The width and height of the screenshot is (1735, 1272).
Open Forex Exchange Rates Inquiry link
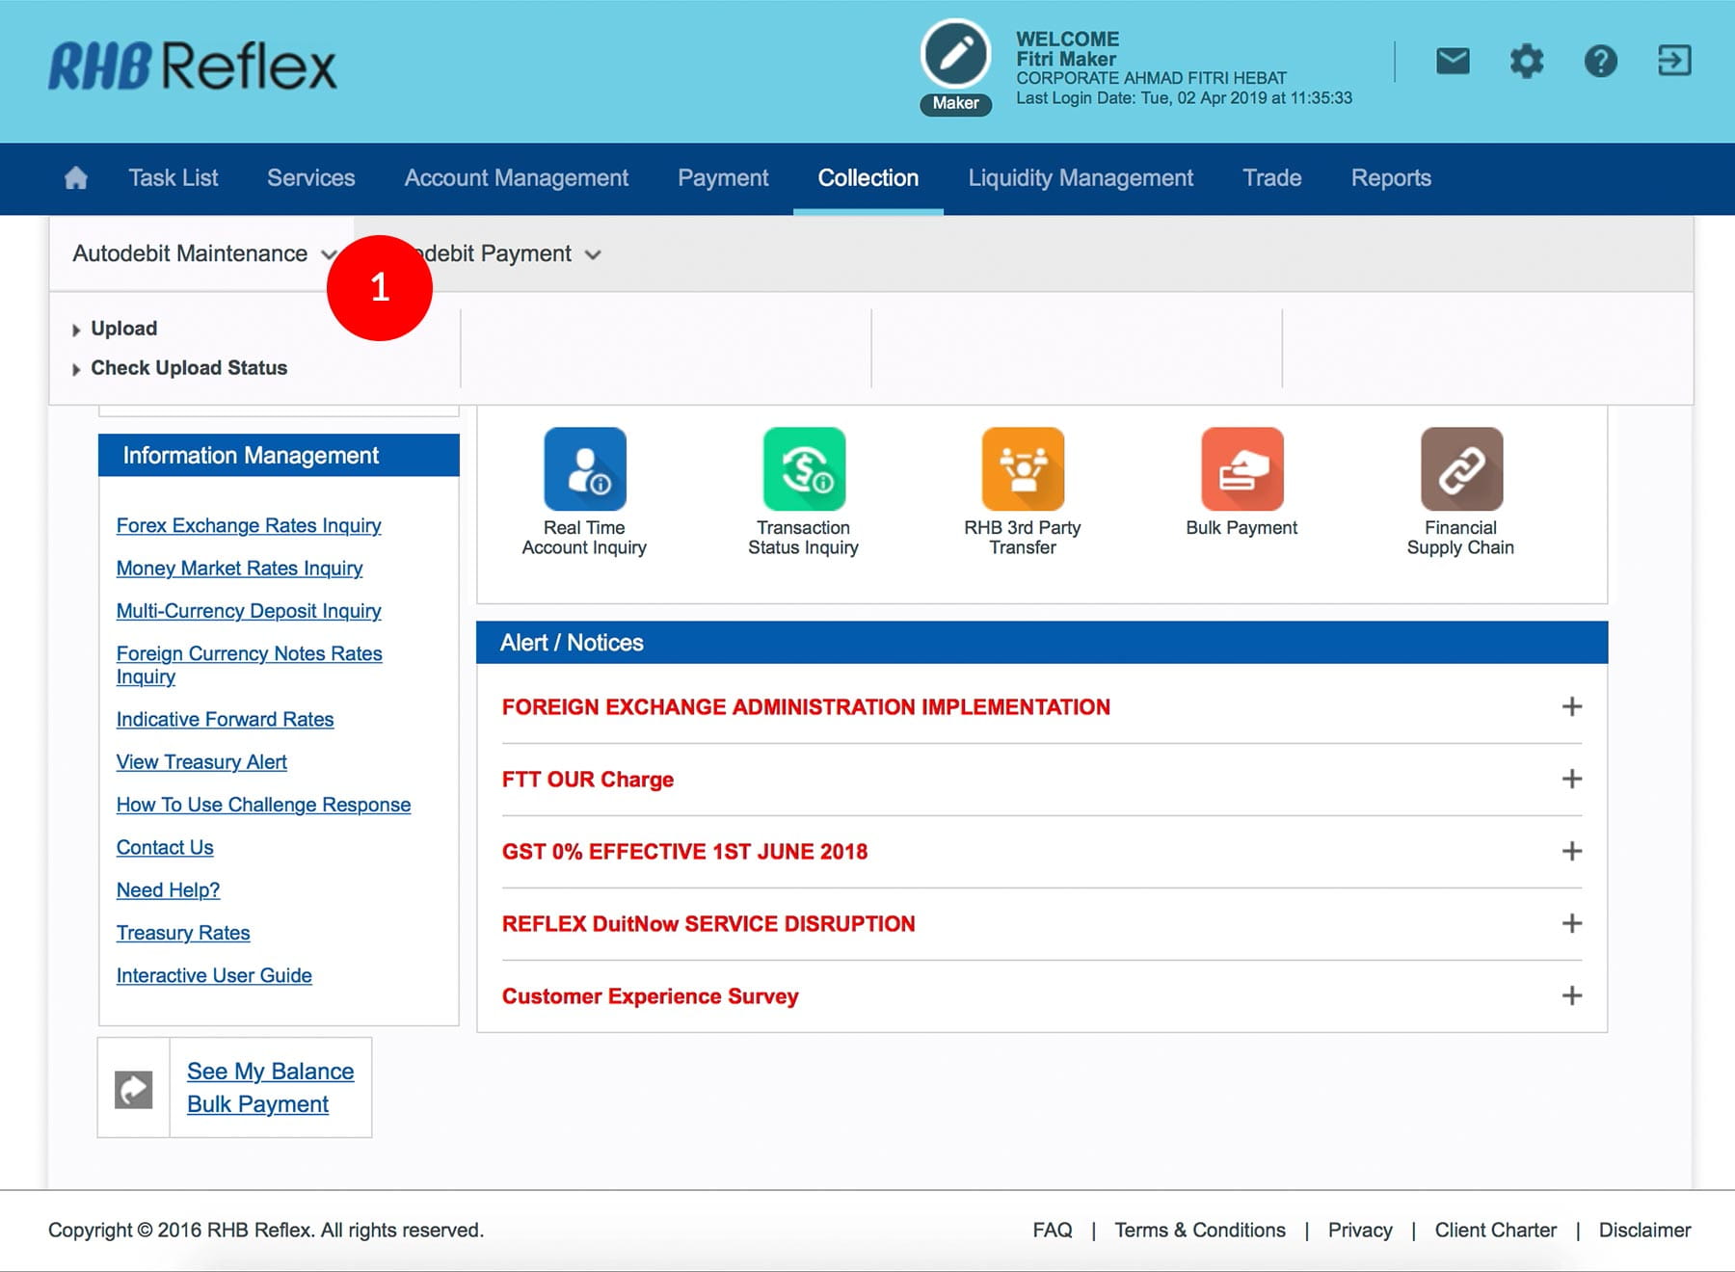click(x=249, y=525)
